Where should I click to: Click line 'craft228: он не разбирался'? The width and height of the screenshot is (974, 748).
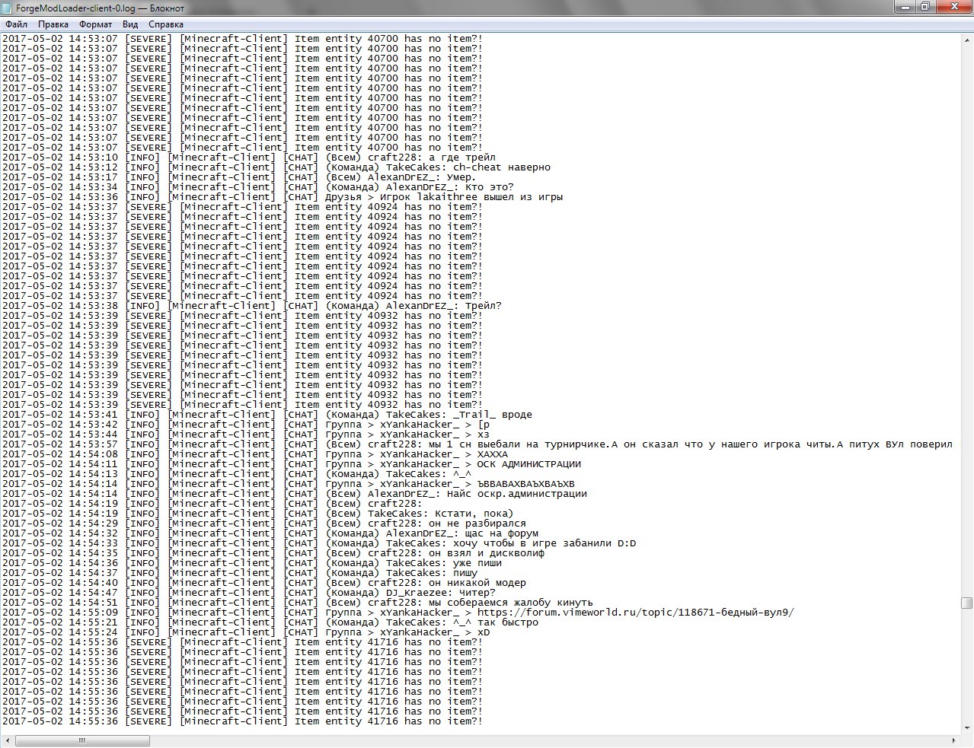tap(263, 524)
